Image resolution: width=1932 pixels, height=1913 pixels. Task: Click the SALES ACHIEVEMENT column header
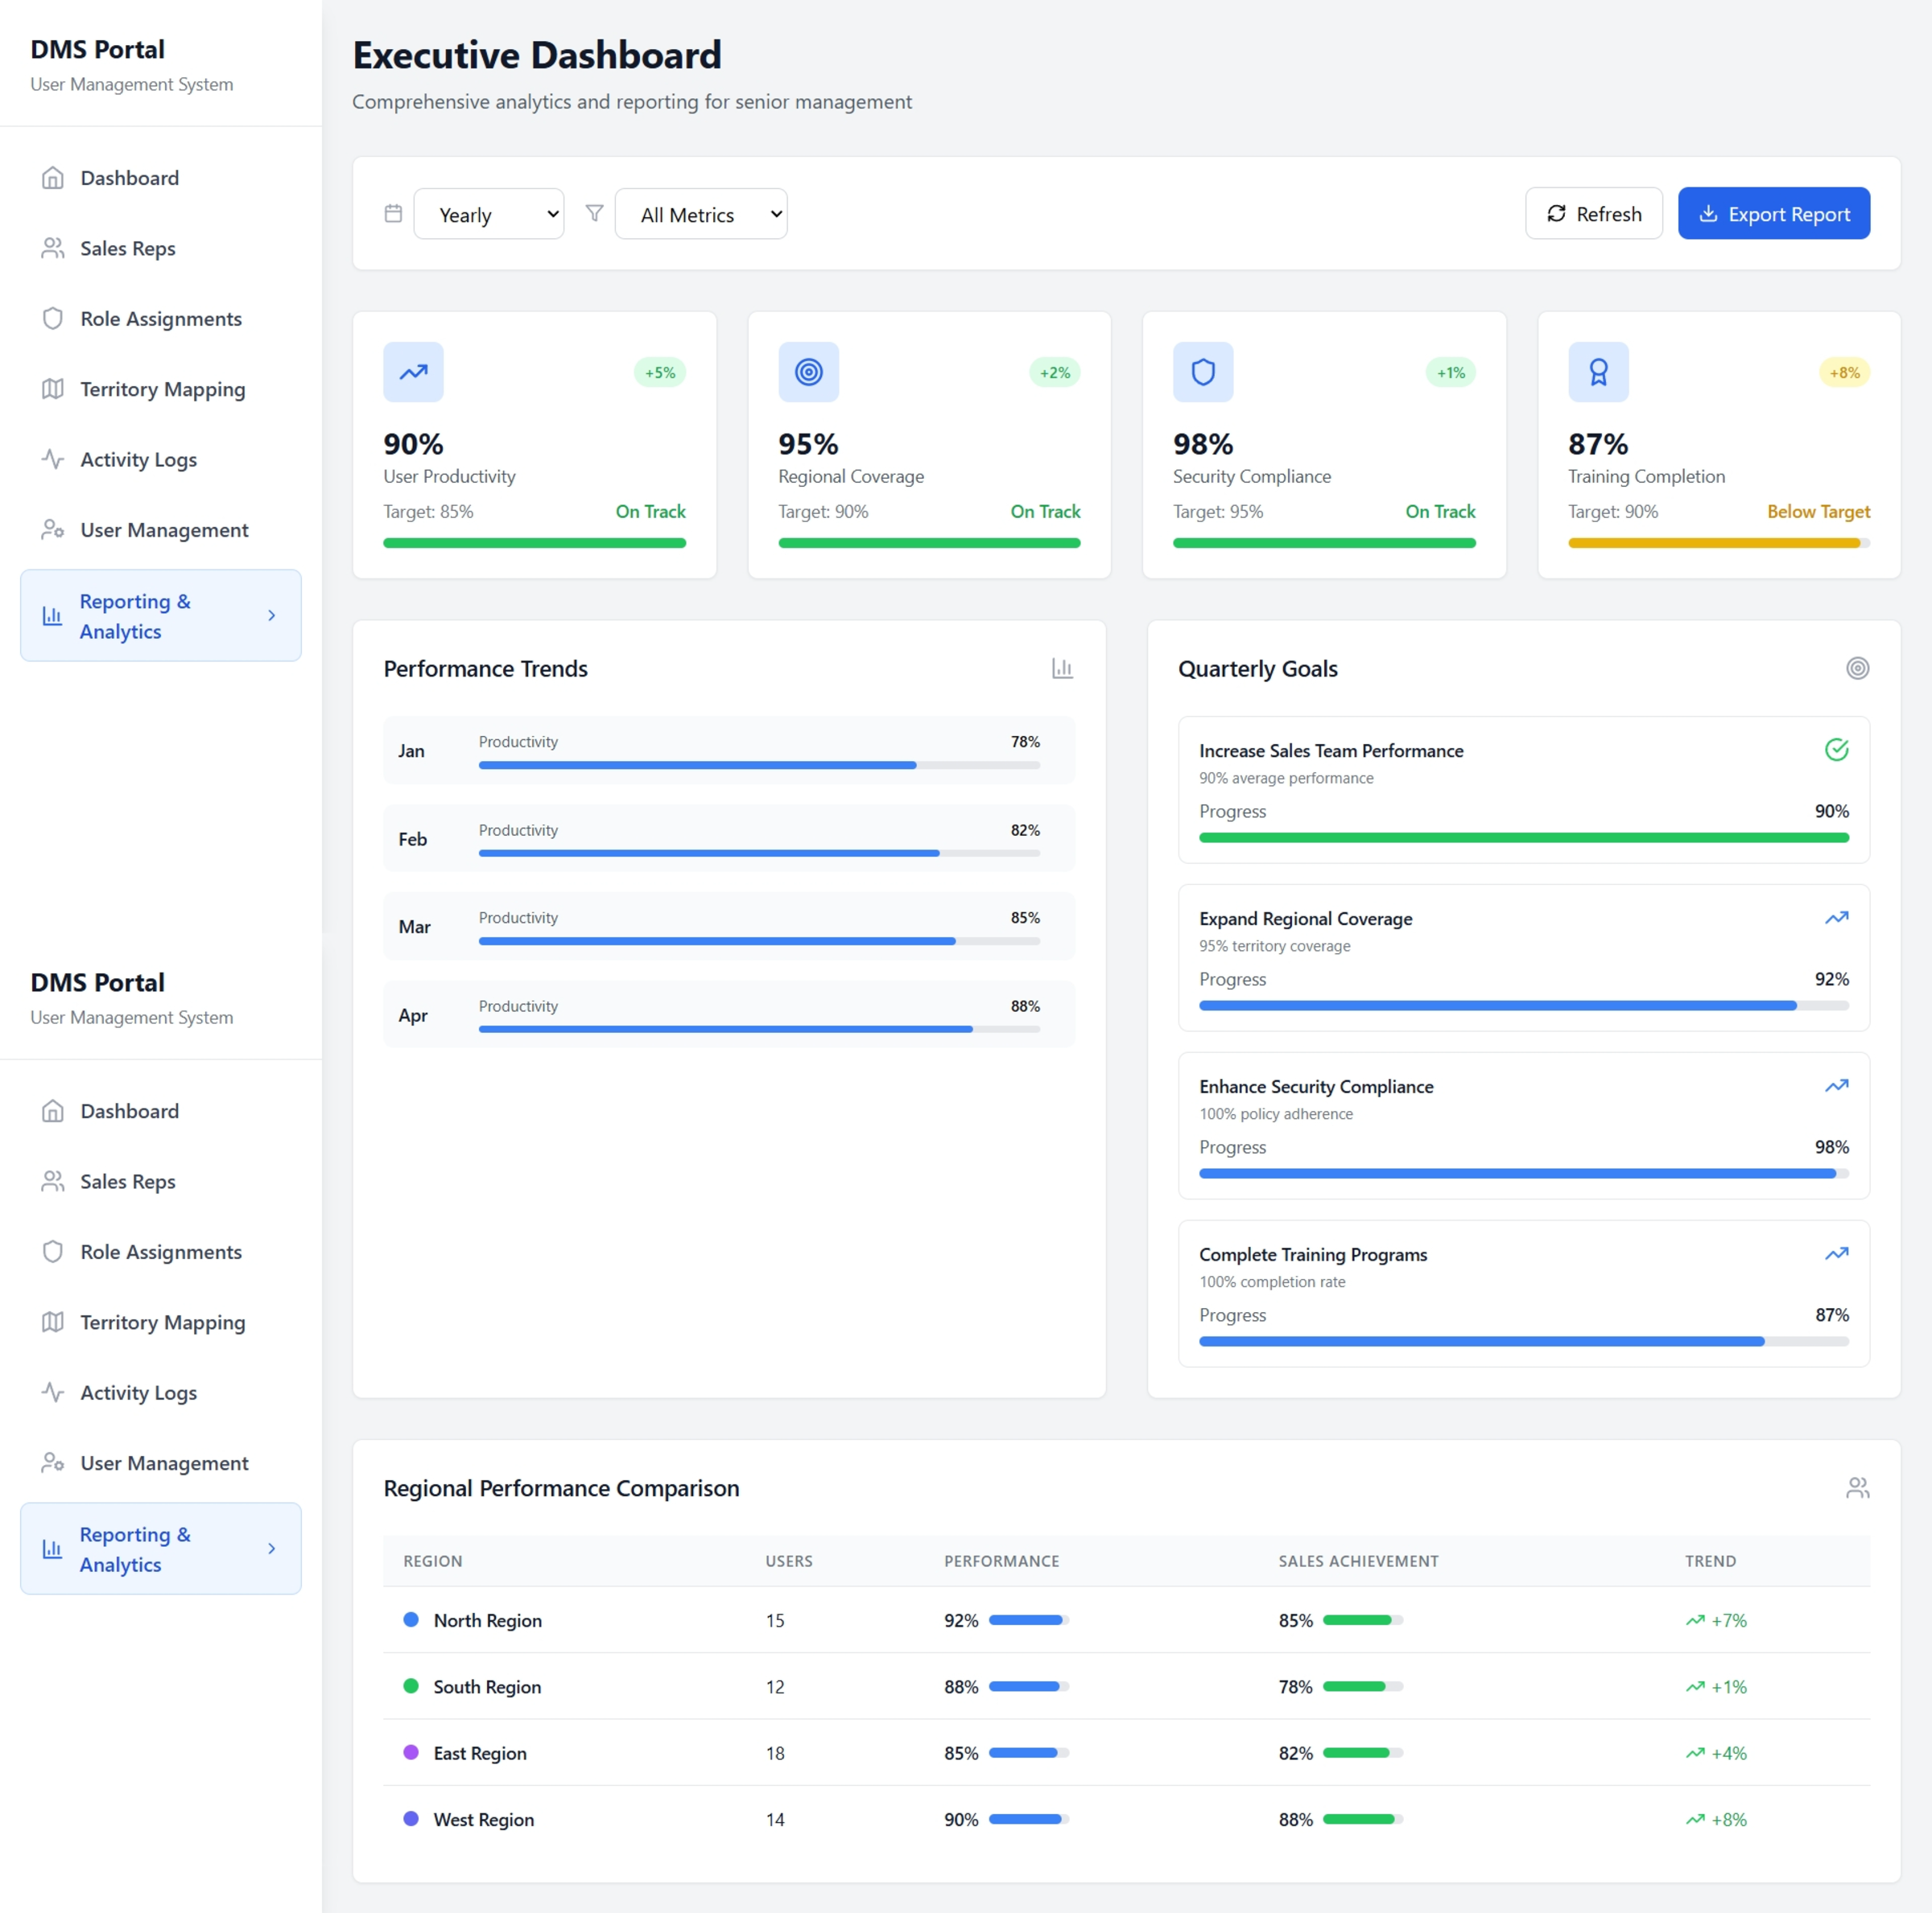pos(1358,1561)
